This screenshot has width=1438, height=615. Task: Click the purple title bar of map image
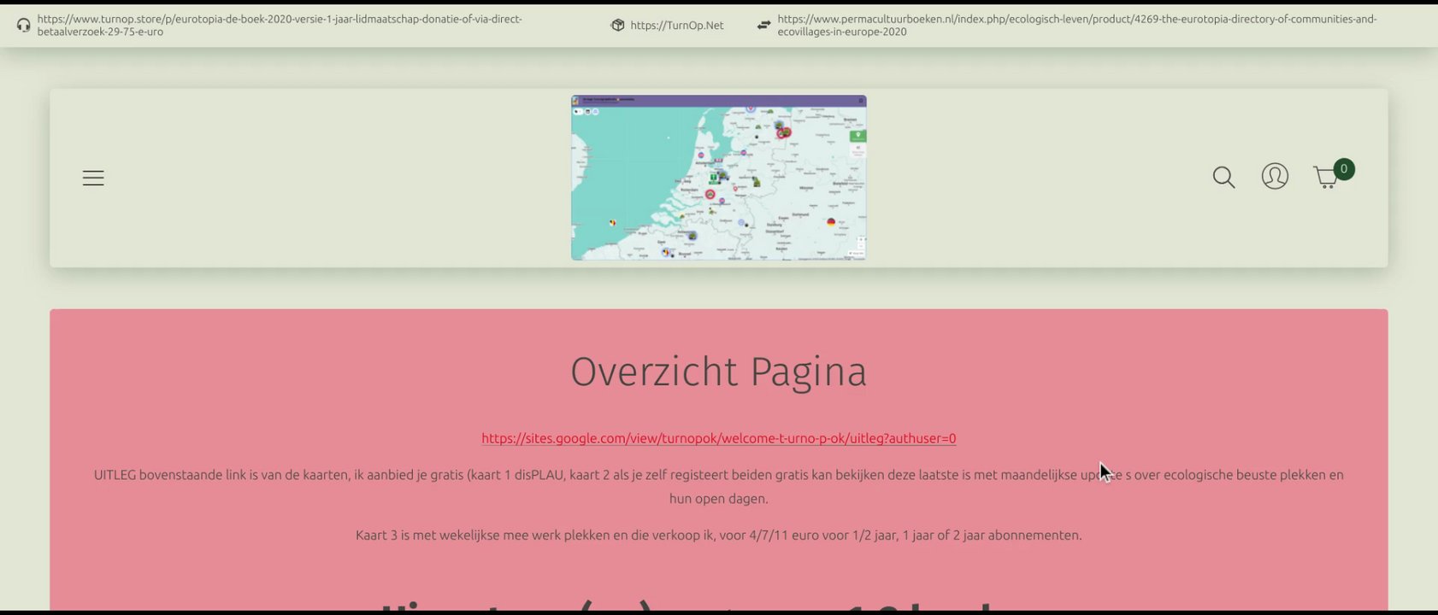point(718,100)
